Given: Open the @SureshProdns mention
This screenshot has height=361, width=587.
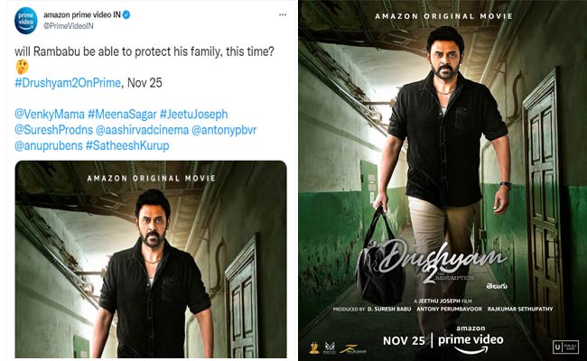Looking at the screenshot, I should (53, 130).
